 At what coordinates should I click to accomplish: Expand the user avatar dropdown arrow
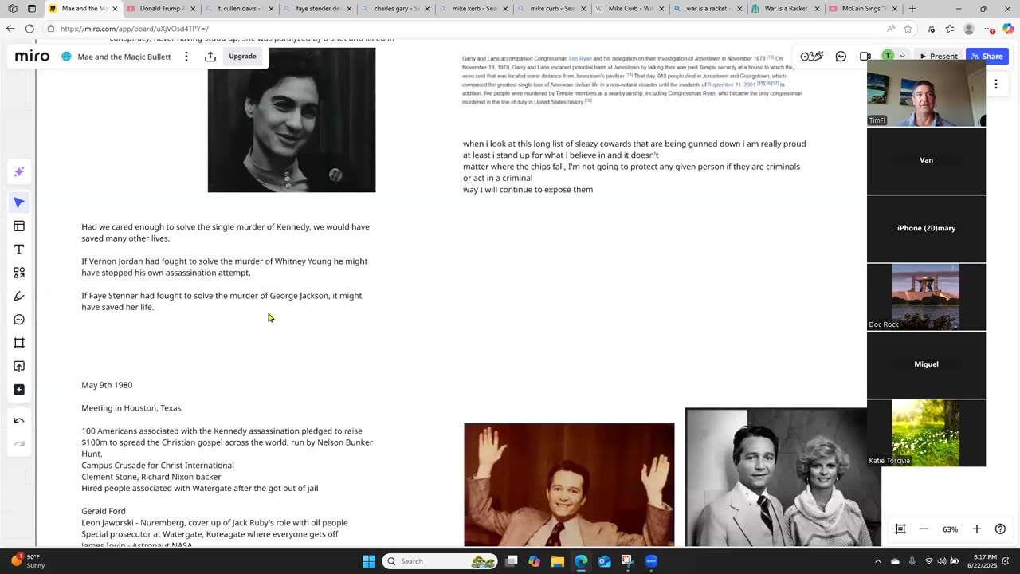pos(902,57)
